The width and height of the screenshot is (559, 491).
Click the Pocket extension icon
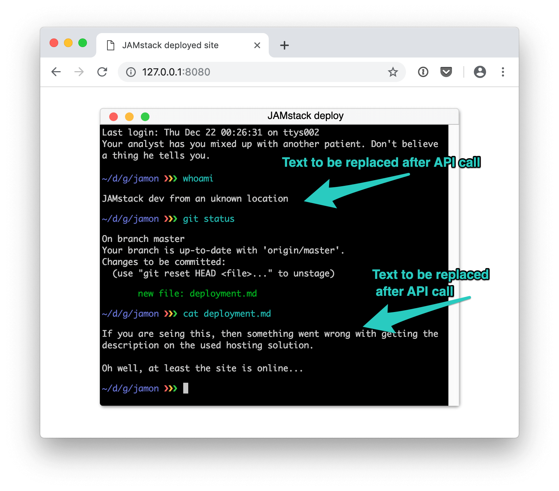446,72
